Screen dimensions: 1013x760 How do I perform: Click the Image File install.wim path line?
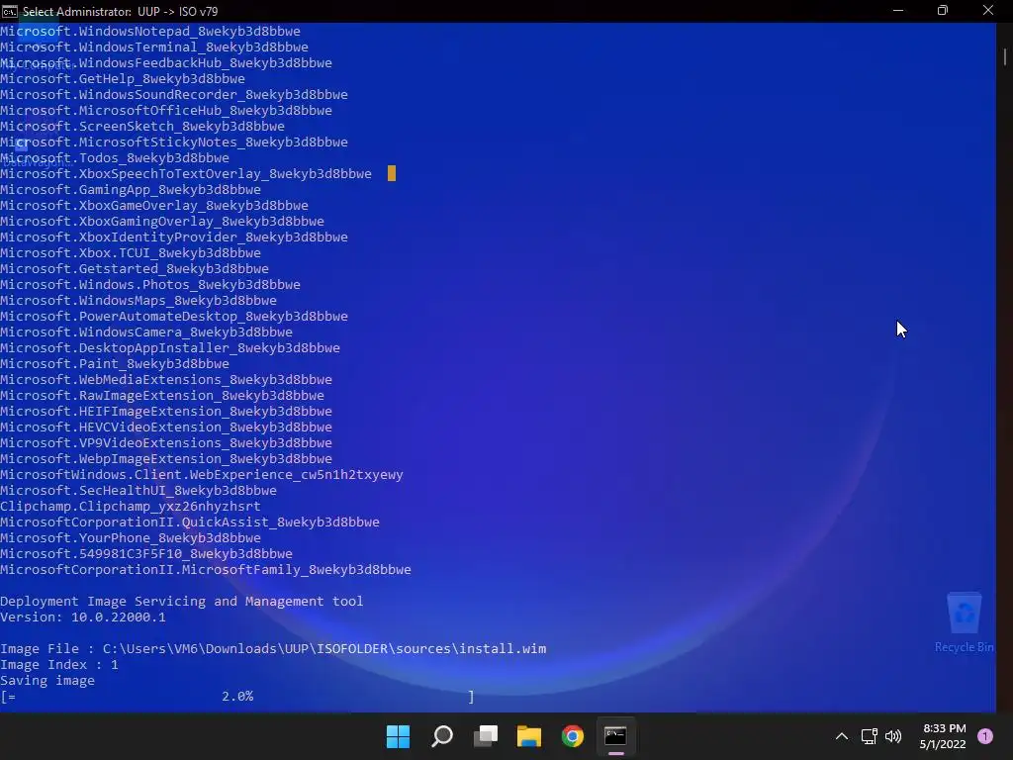273,649
